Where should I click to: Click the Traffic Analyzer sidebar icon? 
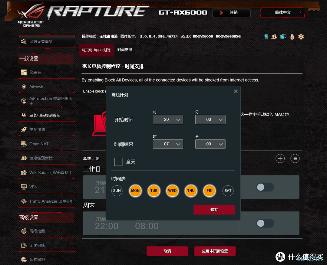(24, 201)
